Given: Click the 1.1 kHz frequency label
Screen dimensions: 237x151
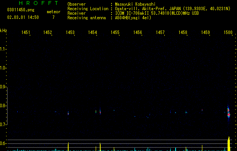Looking at the screenshot, I should click(3, 49).
